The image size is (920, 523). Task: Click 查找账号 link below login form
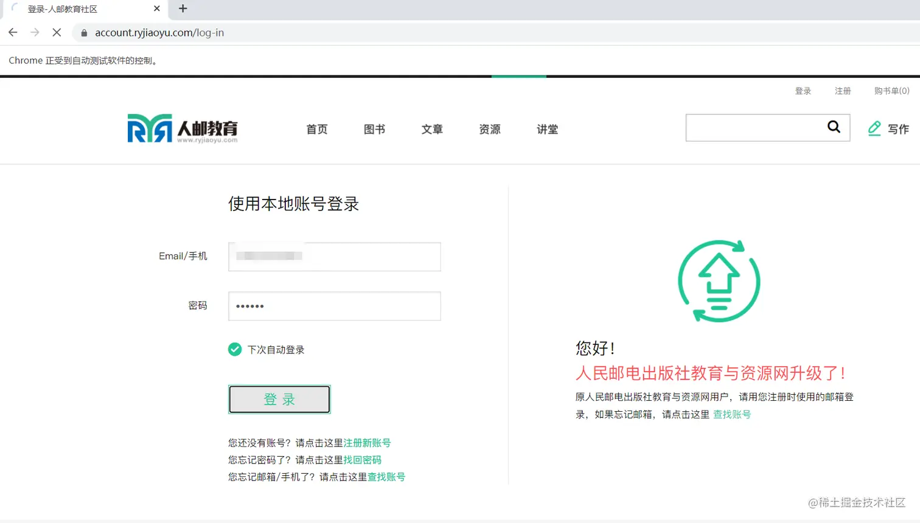(x=386, y=477)
